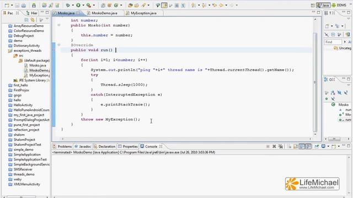Click Remove Launch X icon in Console
The image size is (353, 198).
click(x=274, y=146)
